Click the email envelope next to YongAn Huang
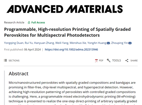 point(108,43)
